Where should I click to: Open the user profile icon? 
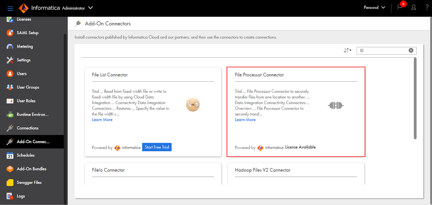(x=413, y=8)
